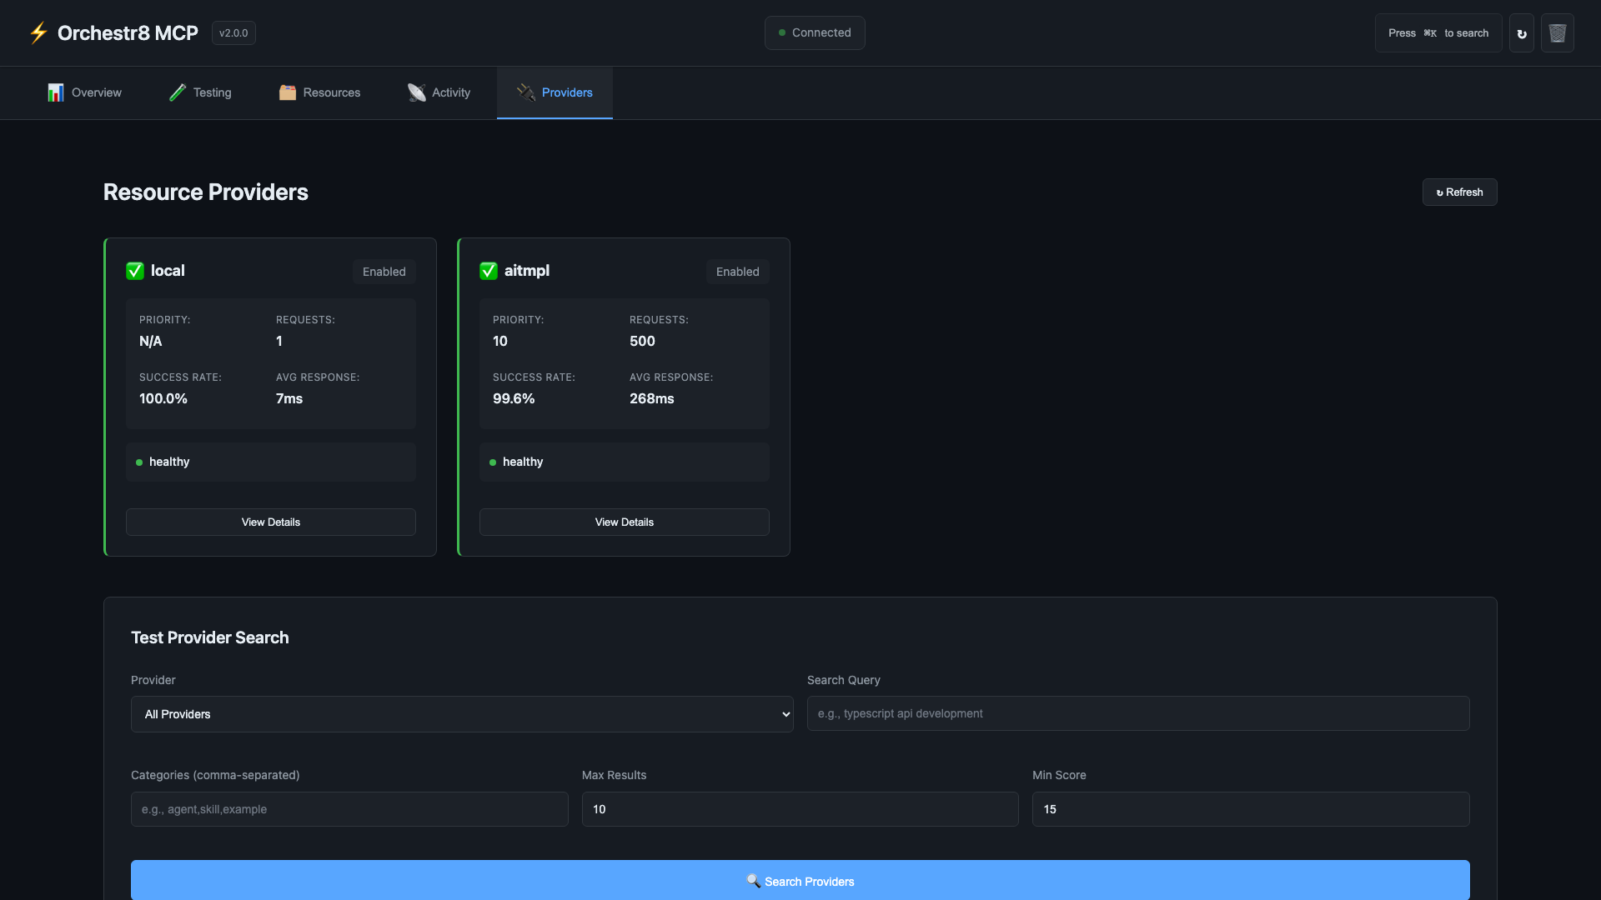This screenshot has width=1601, height=900.
Task: Click the healthy dot in local card
Action: pos(139,462)
